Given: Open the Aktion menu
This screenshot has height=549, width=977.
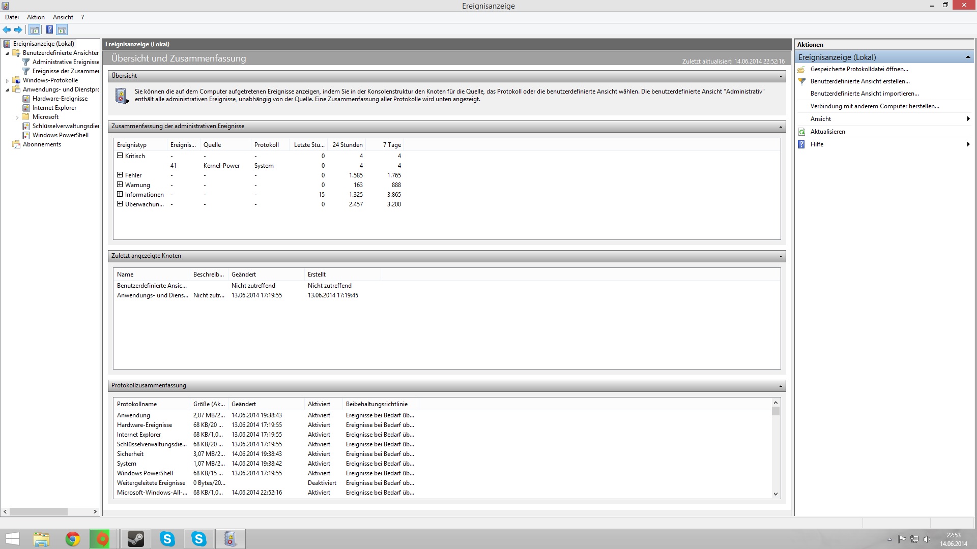Looking at the screenshot, I should (36, 17).
